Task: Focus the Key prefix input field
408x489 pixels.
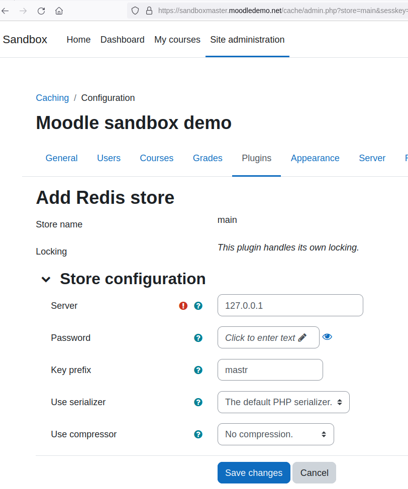Action: 270,370
